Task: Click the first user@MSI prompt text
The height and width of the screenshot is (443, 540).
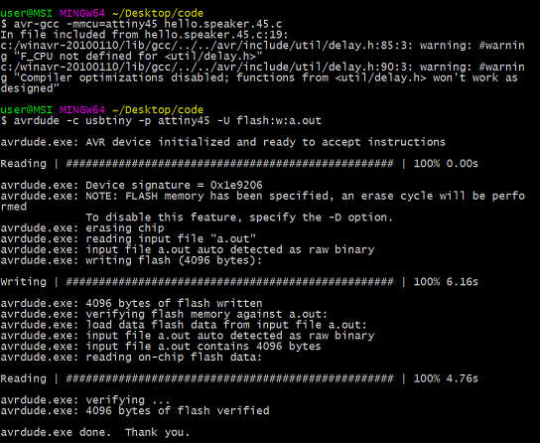Action: 26,13
